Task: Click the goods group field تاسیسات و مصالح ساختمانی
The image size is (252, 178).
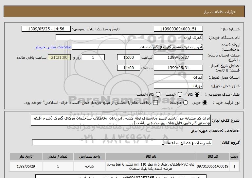Action: [122, 142]
